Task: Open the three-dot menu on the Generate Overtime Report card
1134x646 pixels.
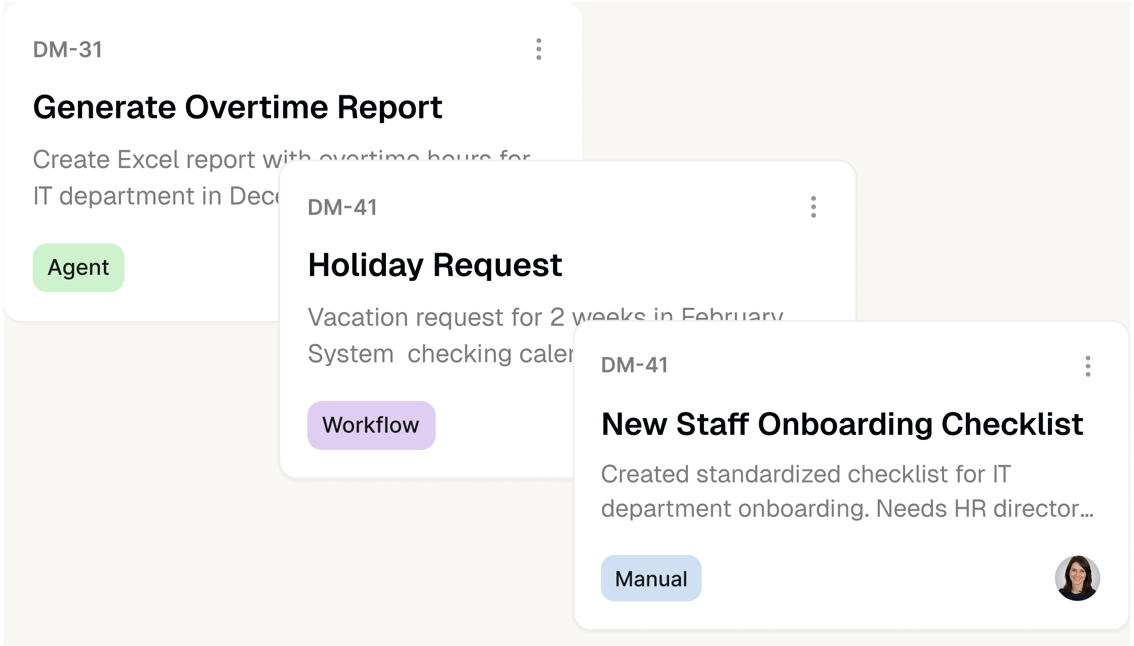Action: point(538,49)
